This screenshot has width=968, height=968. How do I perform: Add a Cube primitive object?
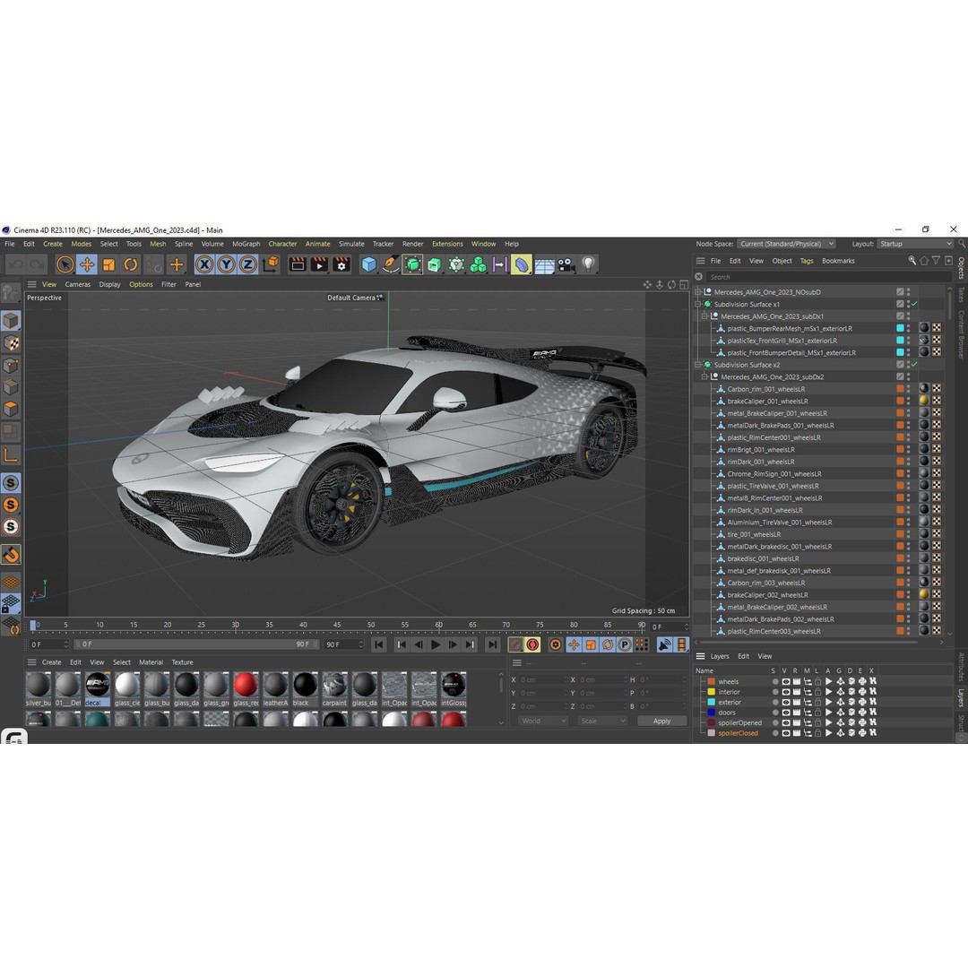[368, 264]
